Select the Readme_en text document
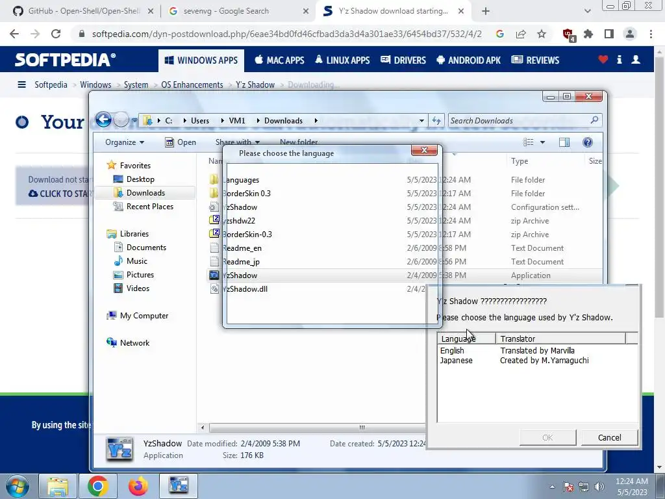 point(242,248)
